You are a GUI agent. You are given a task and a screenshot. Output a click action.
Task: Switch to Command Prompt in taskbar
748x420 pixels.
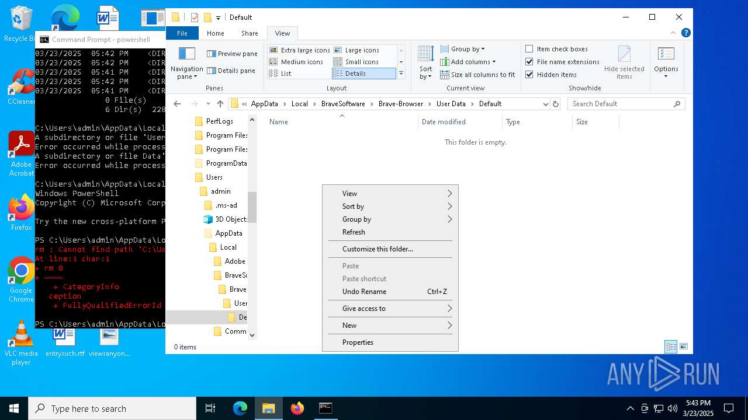click(x=325, y=408)
